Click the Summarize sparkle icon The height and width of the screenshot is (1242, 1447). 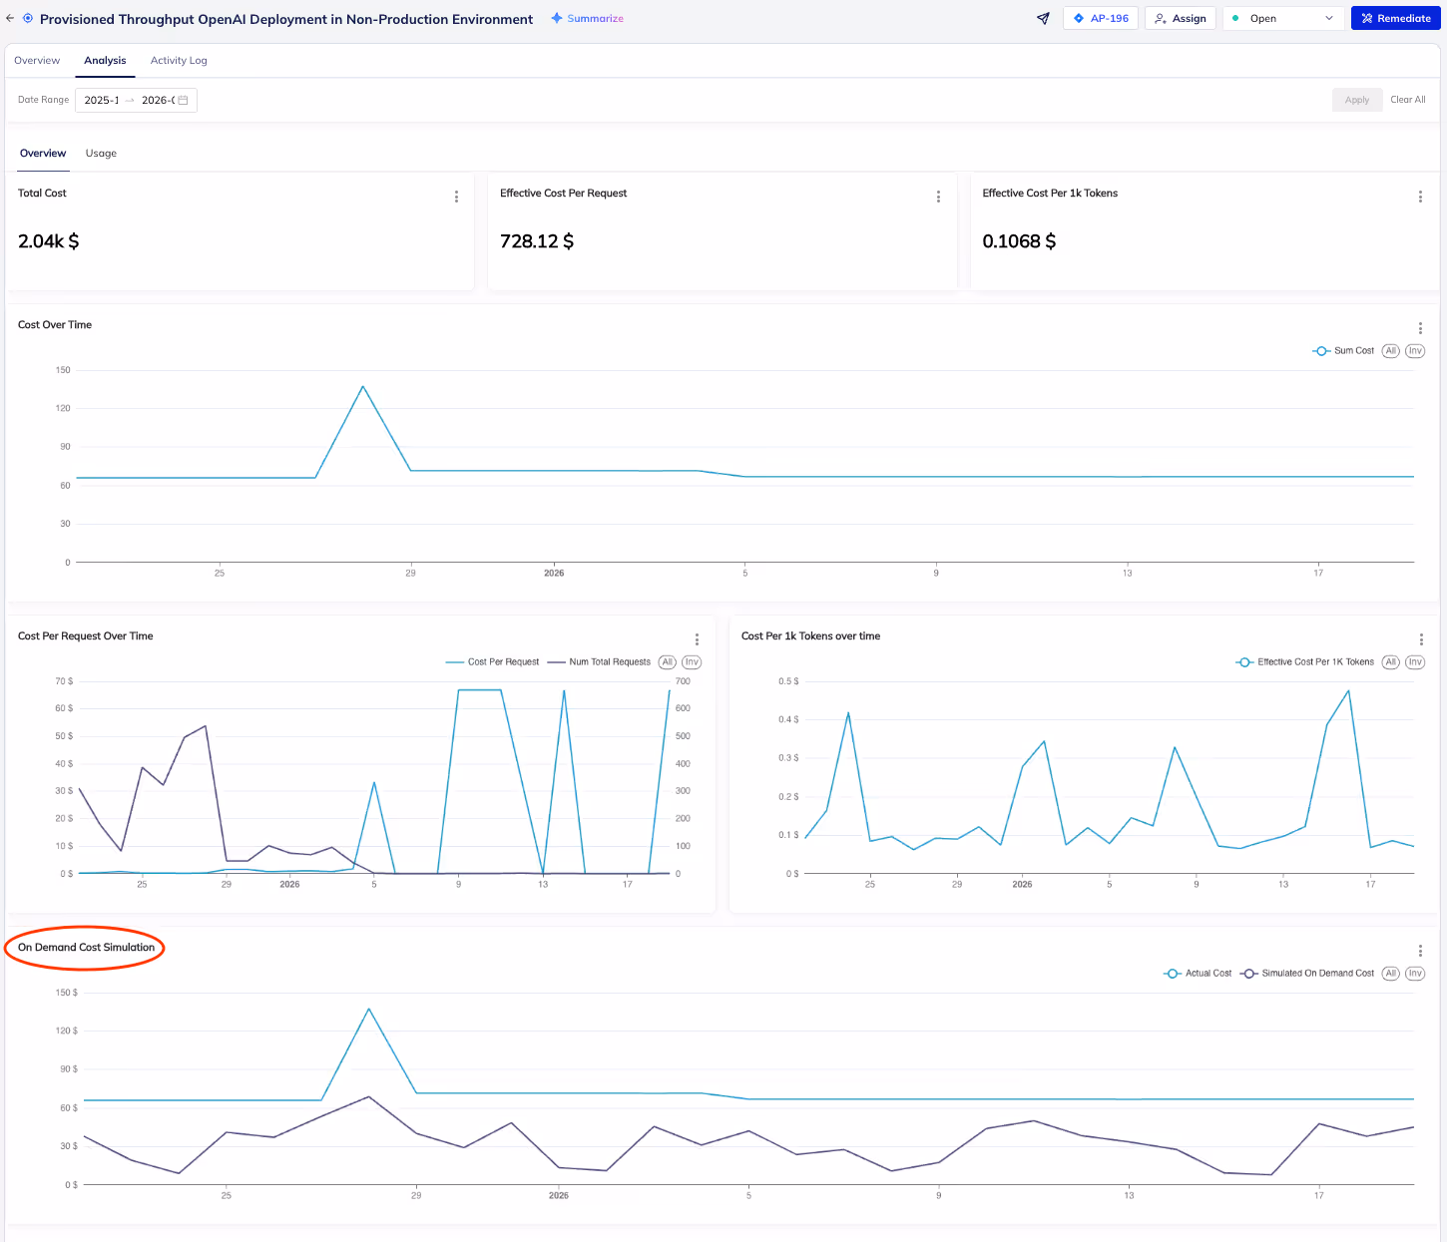tap(556, 18)
